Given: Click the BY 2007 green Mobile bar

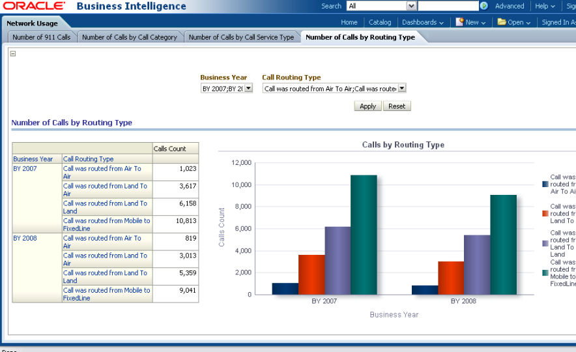Looking at the screenshot, I should click(x=364, y=235).
